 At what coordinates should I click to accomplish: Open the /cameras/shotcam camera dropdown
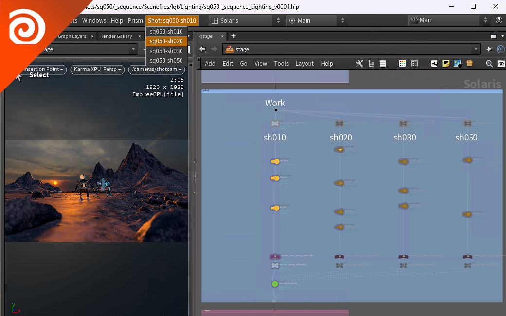(x=156, y=70)
